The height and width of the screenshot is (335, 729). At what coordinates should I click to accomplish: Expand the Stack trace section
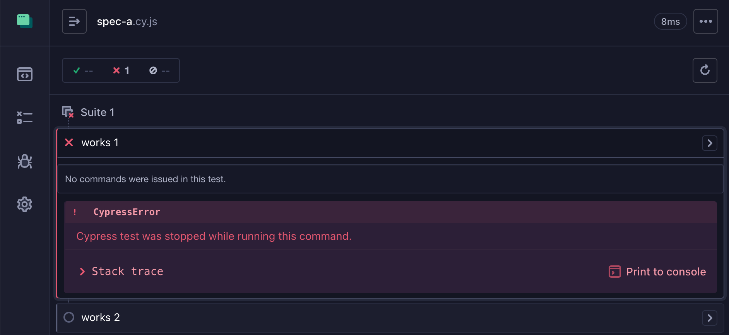[122, 272]
